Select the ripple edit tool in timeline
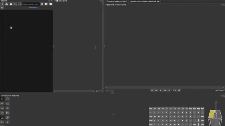Screen dimensions: 225x126 click(2, 104)
